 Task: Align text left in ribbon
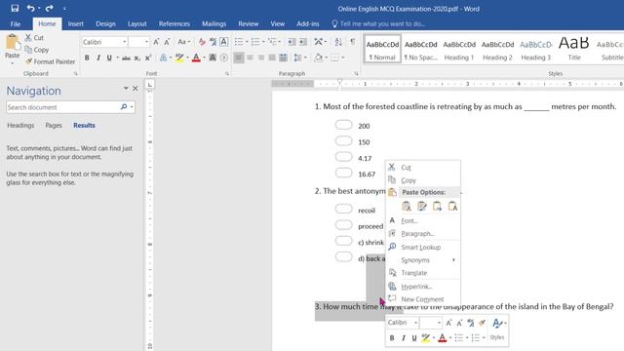point(238,58)
